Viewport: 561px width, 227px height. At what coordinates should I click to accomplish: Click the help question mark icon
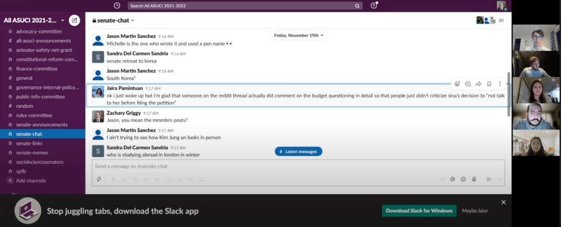pos(374,5)
